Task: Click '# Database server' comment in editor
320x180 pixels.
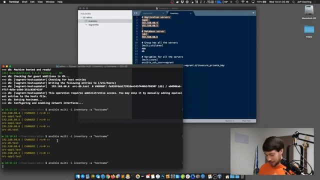Action: (153, 31)
